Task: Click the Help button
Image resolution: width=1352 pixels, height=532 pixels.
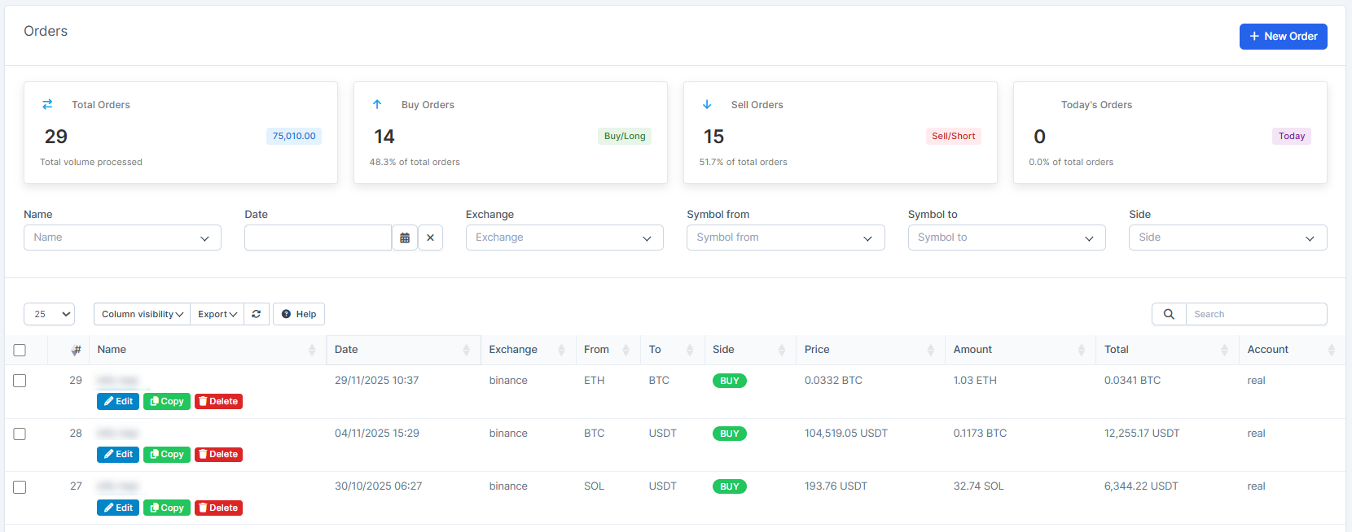Action: pyautogui.click(x=299, y=314)
